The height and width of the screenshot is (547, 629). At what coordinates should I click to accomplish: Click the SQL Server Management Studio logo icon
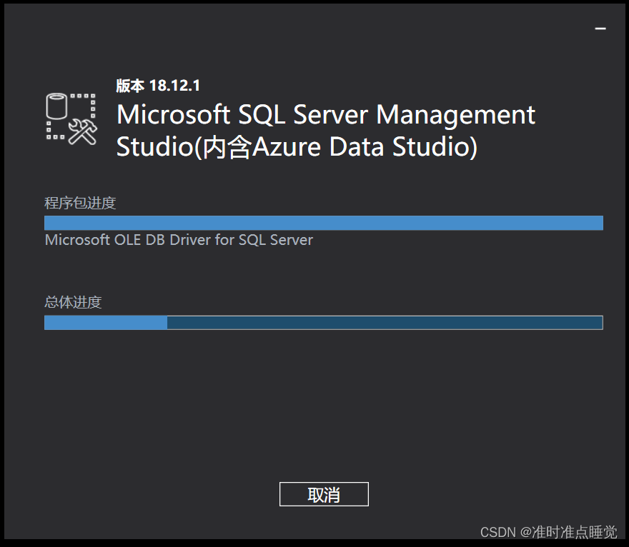[70, 116]
